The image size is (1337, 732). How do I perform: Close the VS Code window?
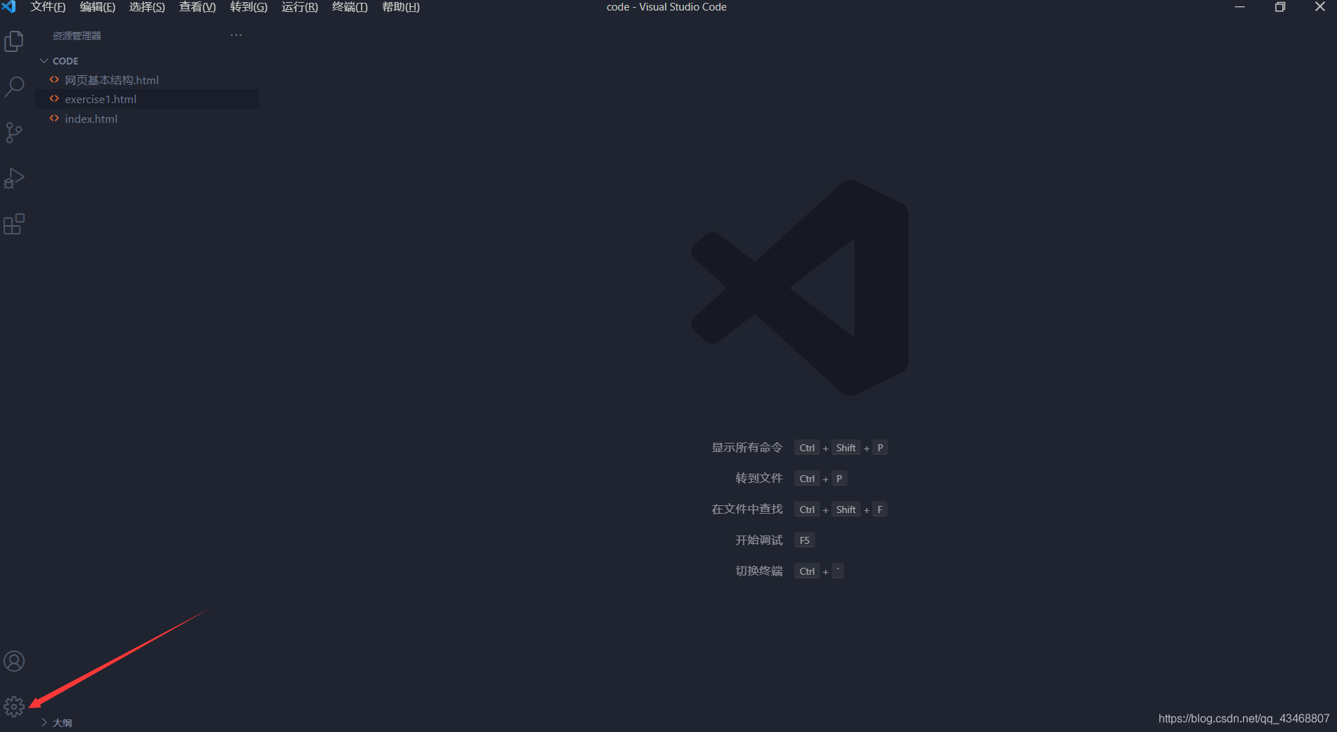[1319, 7]
